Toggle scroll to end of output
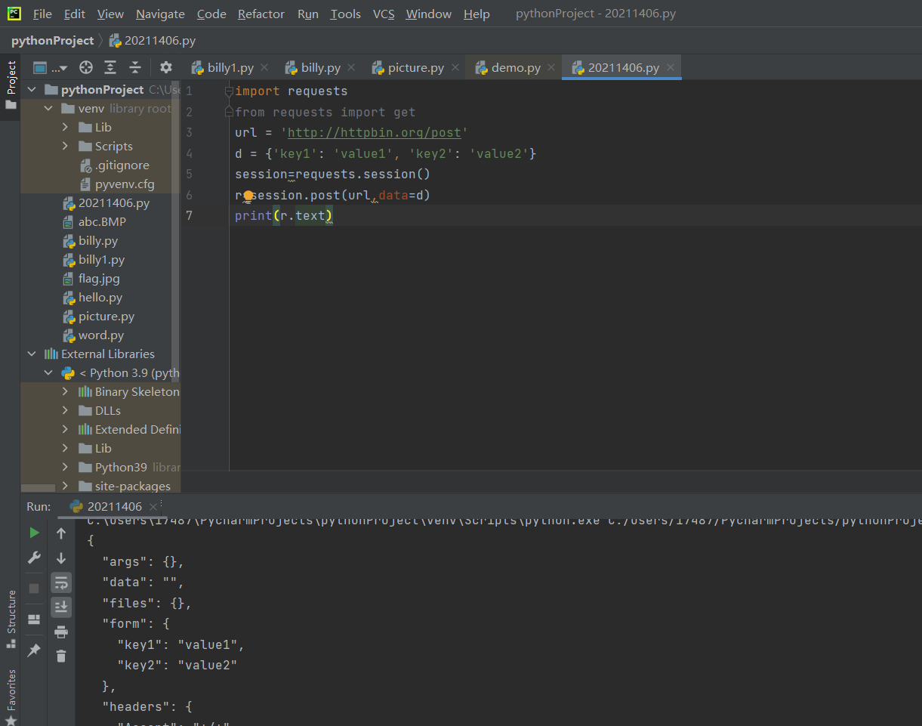The width and height of the screenshot is (922, 726). pyautogui.click(x=61, y=607)
